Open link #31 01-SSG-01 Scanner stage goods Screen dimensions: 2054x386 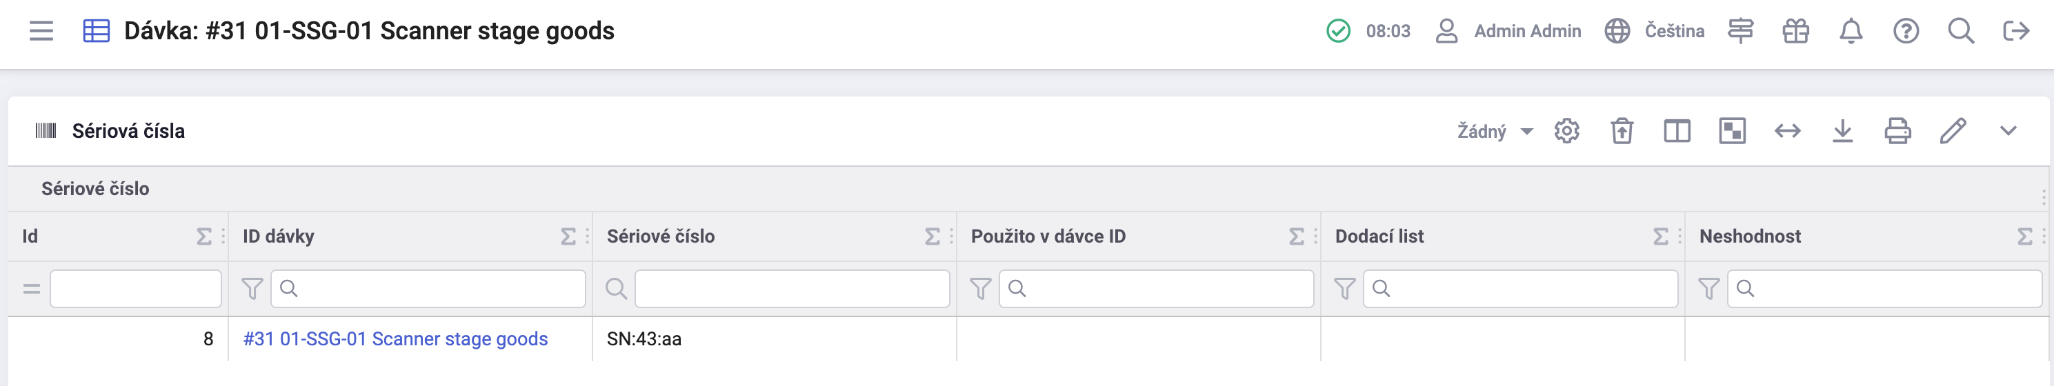tap(395, 339)
